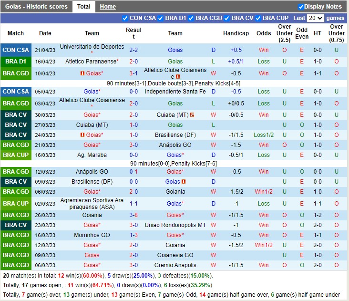Click the Over Under (2.5) column header
349x301 pixels.
click(285, 33)
